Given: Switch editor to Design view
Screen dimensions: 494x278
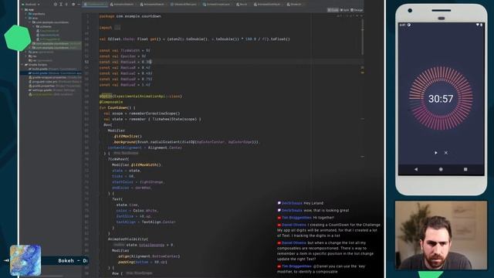Looking at the screenshot, I should (357, 10).
